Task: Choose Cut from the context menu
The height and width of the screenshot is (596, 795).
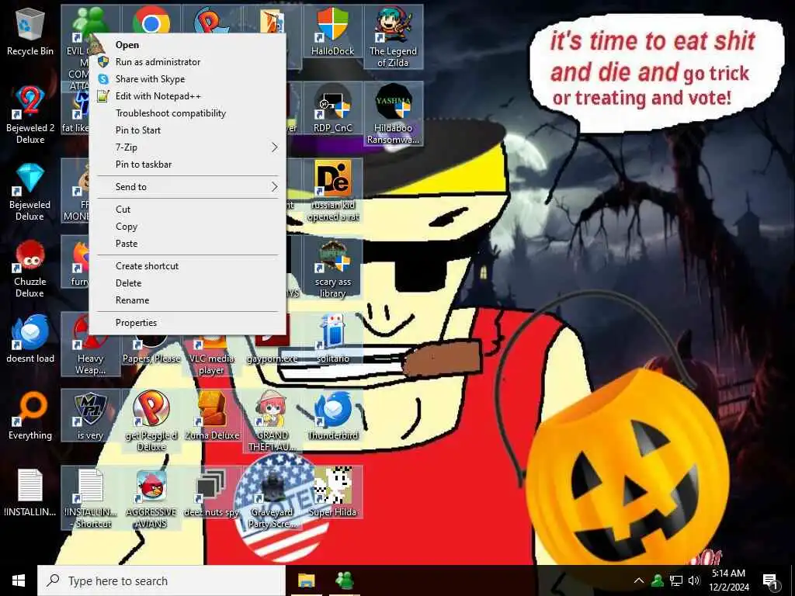Action: point(188,210)
